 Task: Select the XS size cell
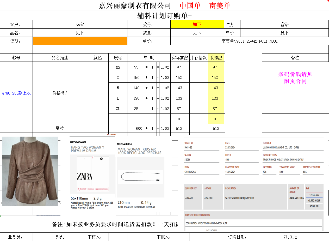pos(118,67)
